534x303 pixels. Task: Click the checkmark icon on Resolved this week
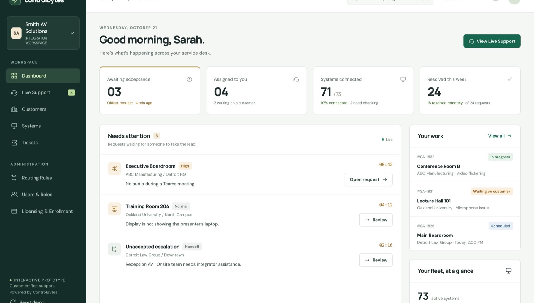tap(510, 79)
